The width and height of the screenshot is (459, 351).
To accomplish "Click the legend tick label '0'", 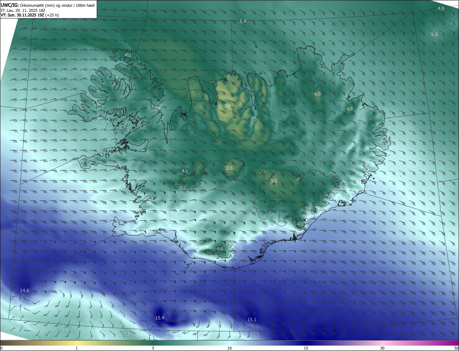I will 1,348.
